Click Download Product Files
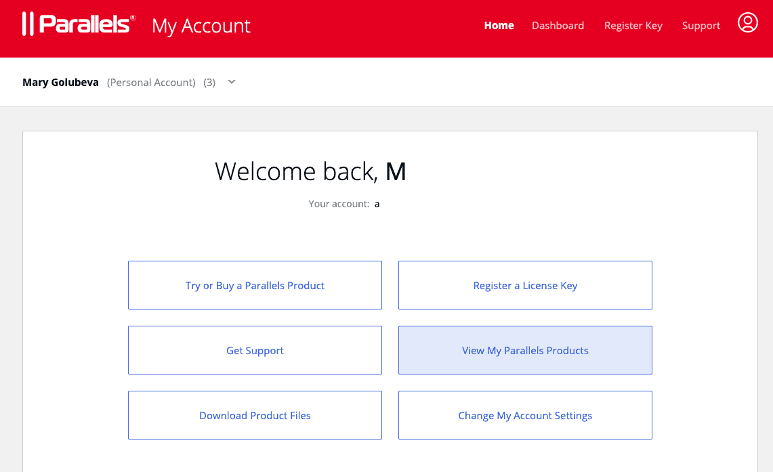This screenshot has height=472, width=773. click(x=255, y=415)
